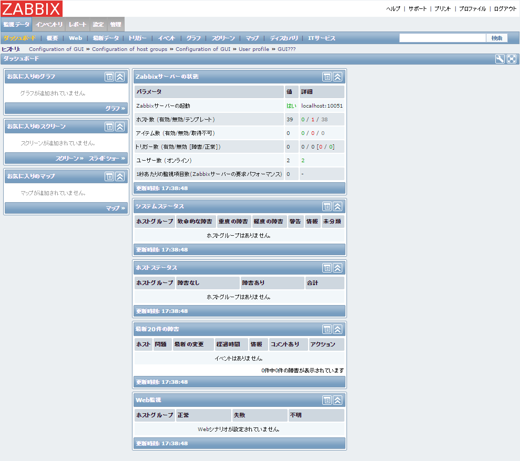Click the search input field
Image resolution: width=520 pixels, height=461 pixels.
coord(442,38)
